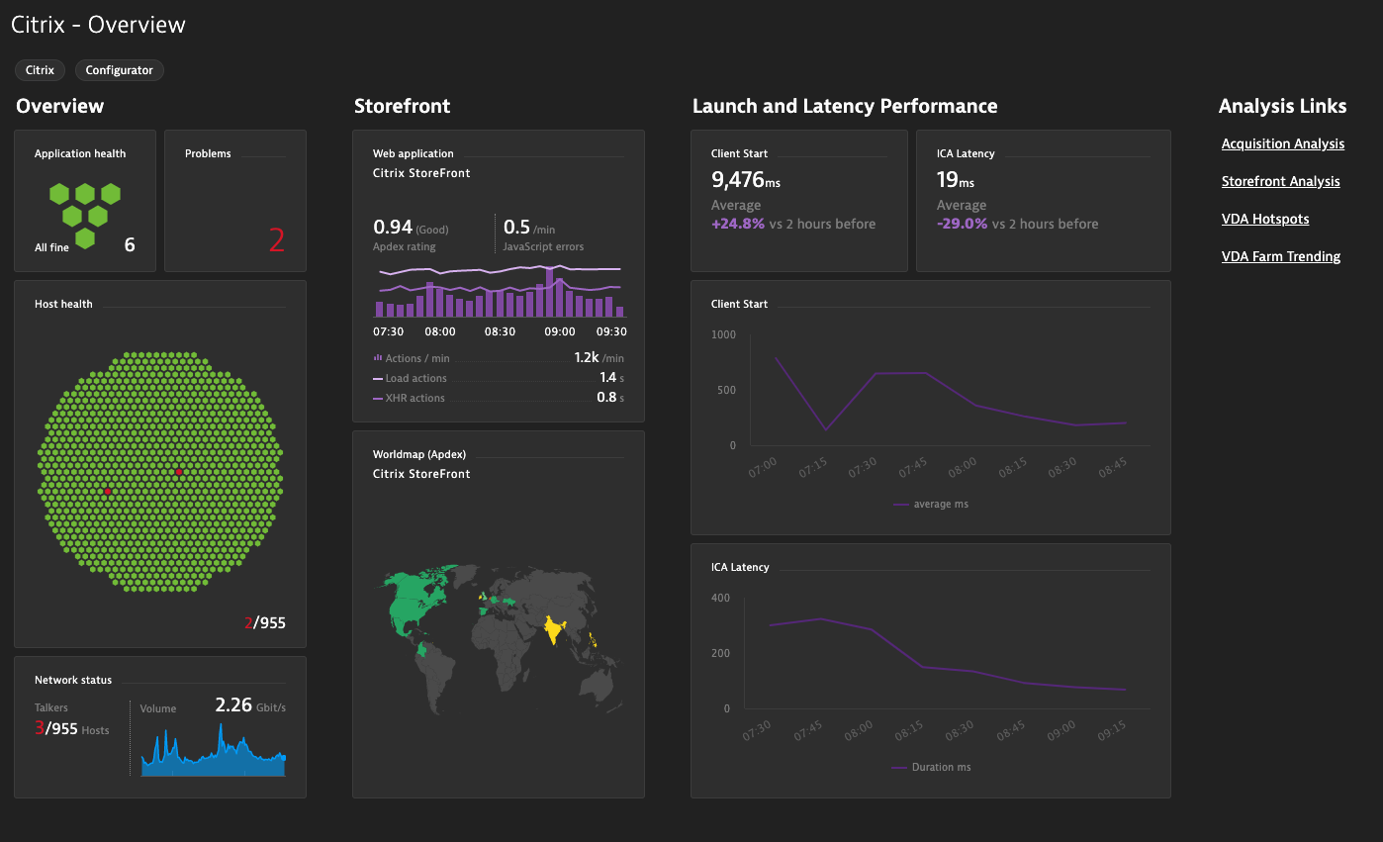This screenshot has height=842, width=1383.
Task: Click the -29.0% ICA Latency change
Action: pos(963,224)
